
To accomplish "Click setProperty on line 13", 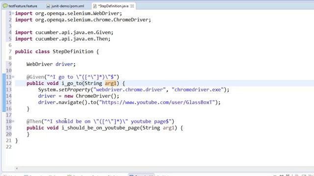I will (75, 89).
